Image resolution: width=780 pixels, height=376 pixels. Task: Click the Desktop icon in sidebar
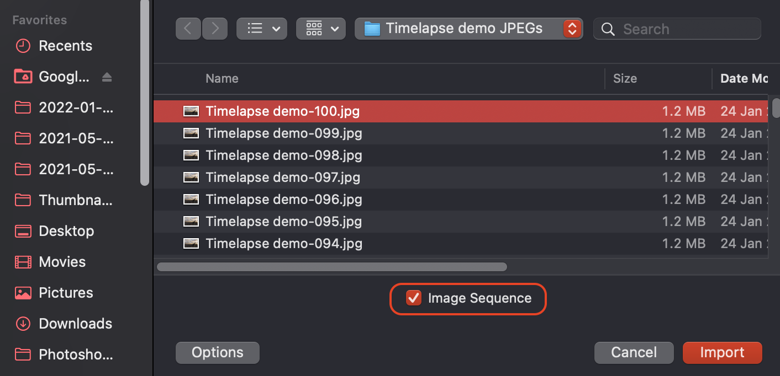(23, 231)
